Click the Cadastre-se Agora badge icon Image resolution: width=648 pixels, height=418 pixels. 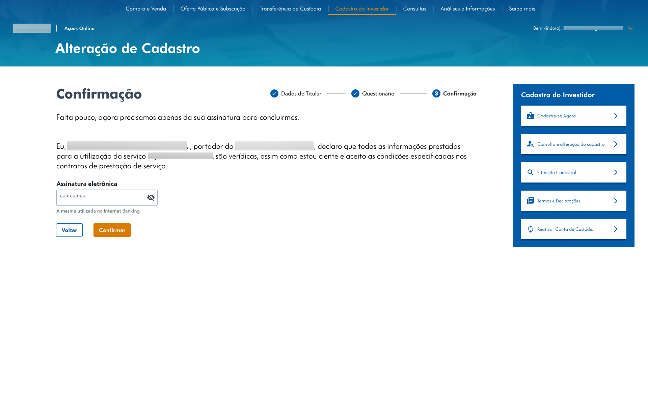click(x=530, y=116)
